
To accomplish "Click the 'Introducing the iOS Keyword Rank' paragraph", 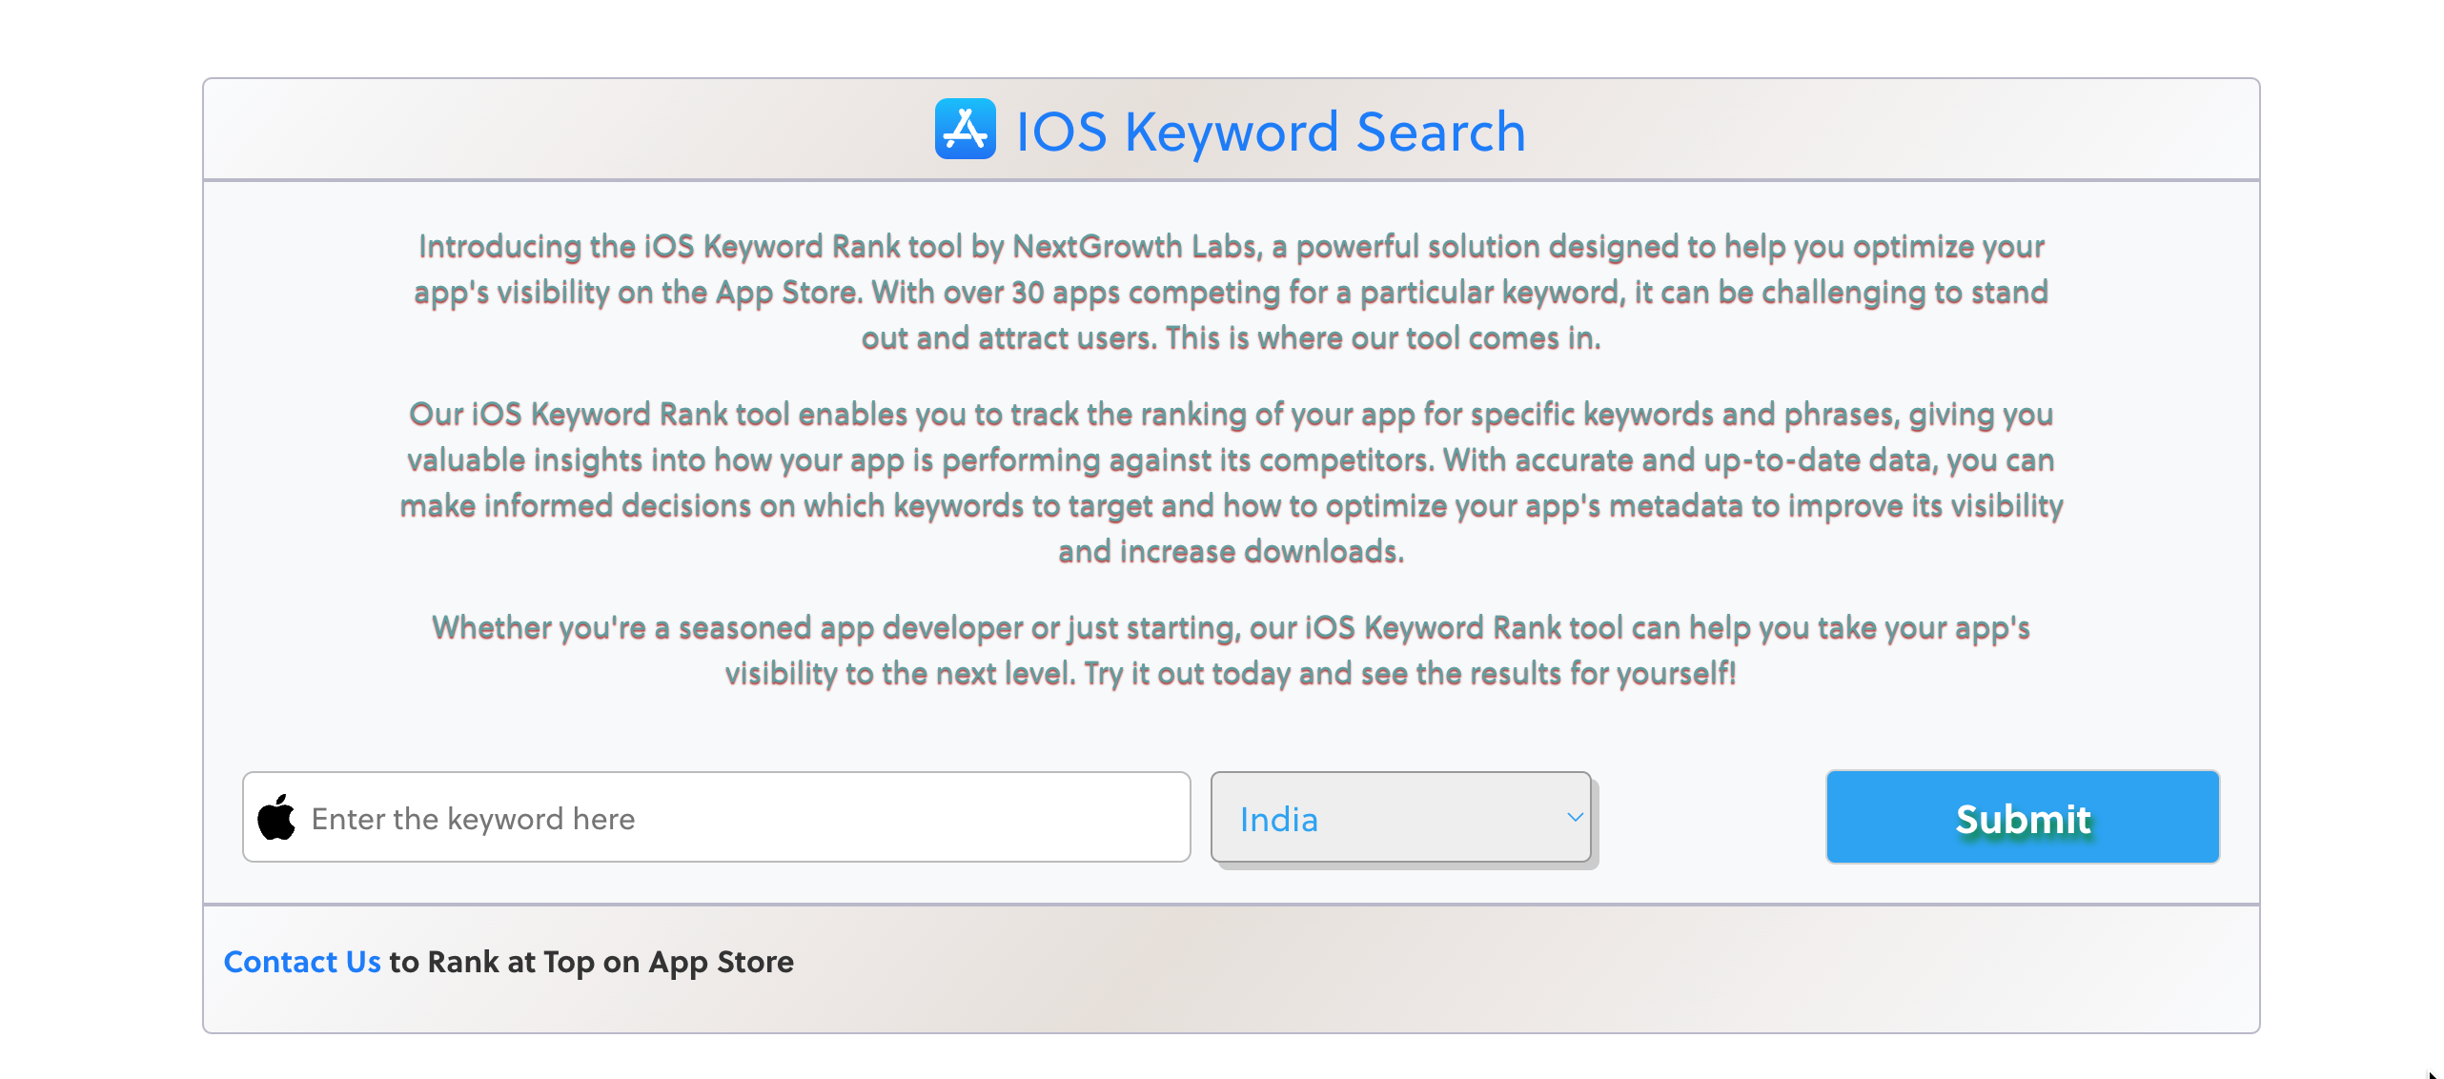I will click(x=1231, y=292).
